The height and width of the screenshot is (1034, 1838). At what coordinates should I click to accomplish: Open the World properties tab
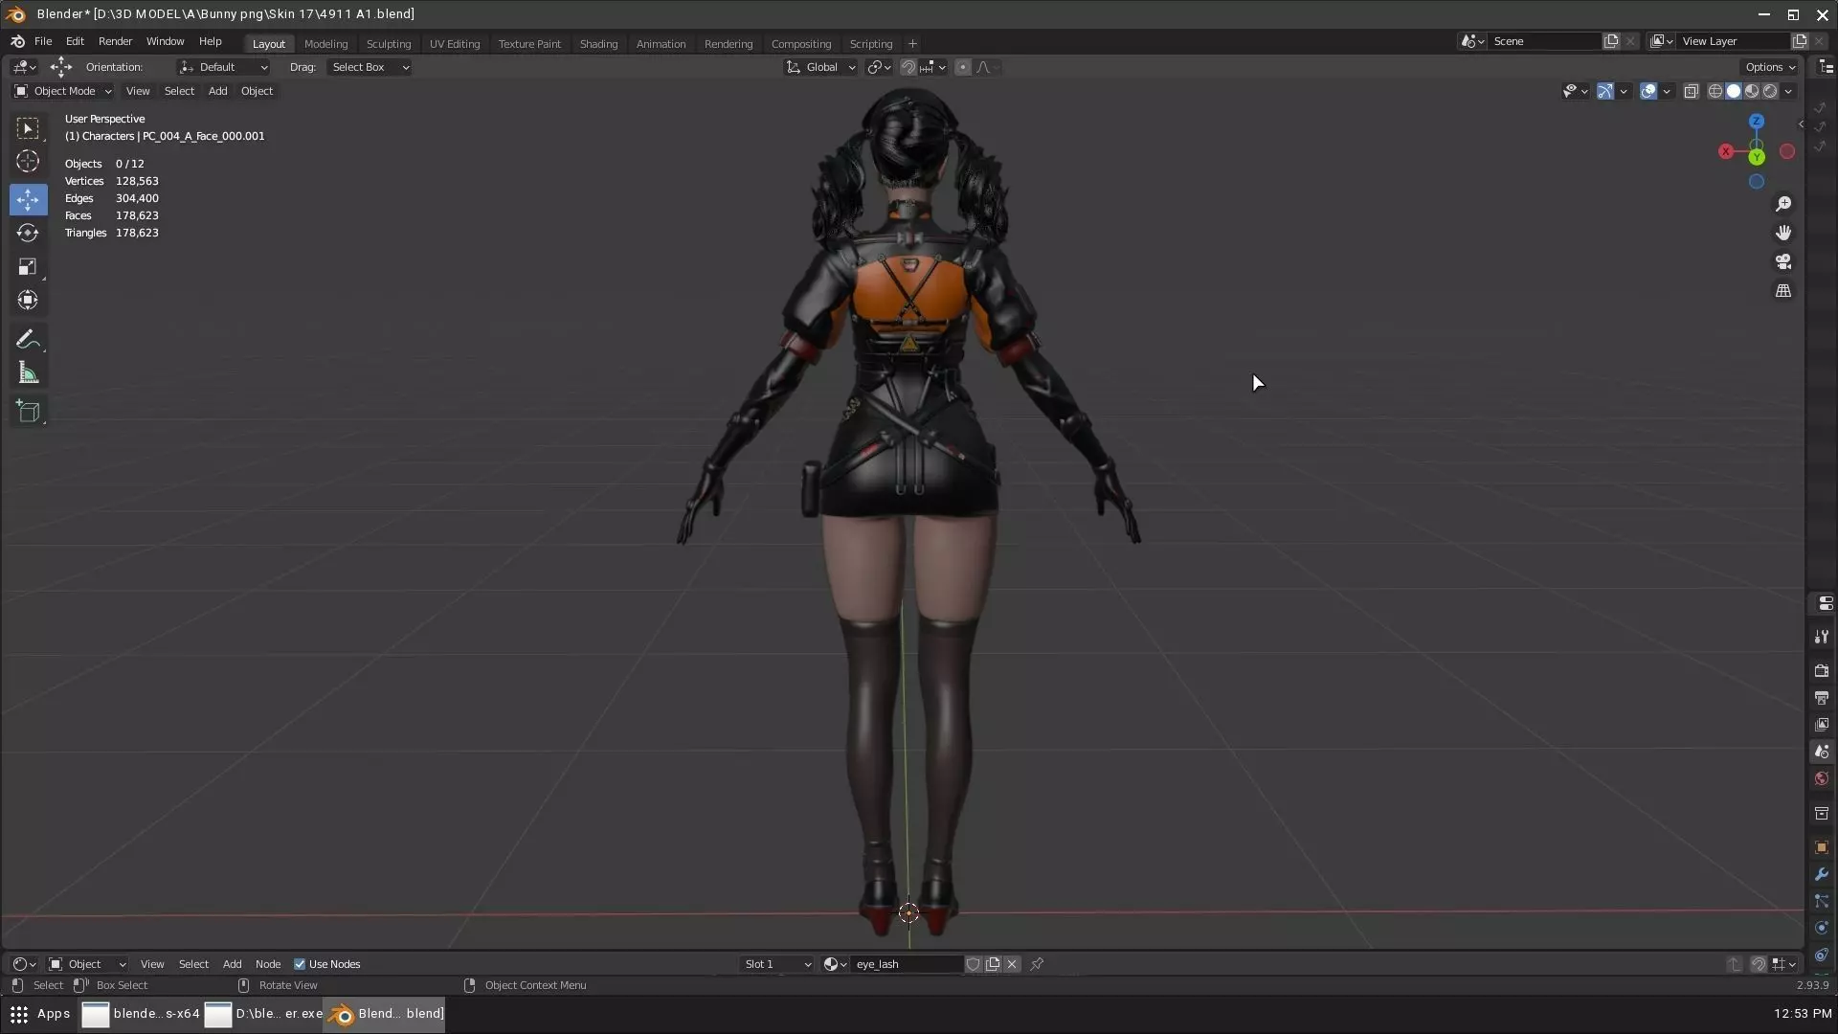coord(1822,778)
